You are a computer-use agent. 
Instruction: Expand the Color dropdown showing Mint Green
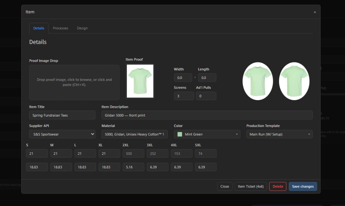tap(207, 134)
